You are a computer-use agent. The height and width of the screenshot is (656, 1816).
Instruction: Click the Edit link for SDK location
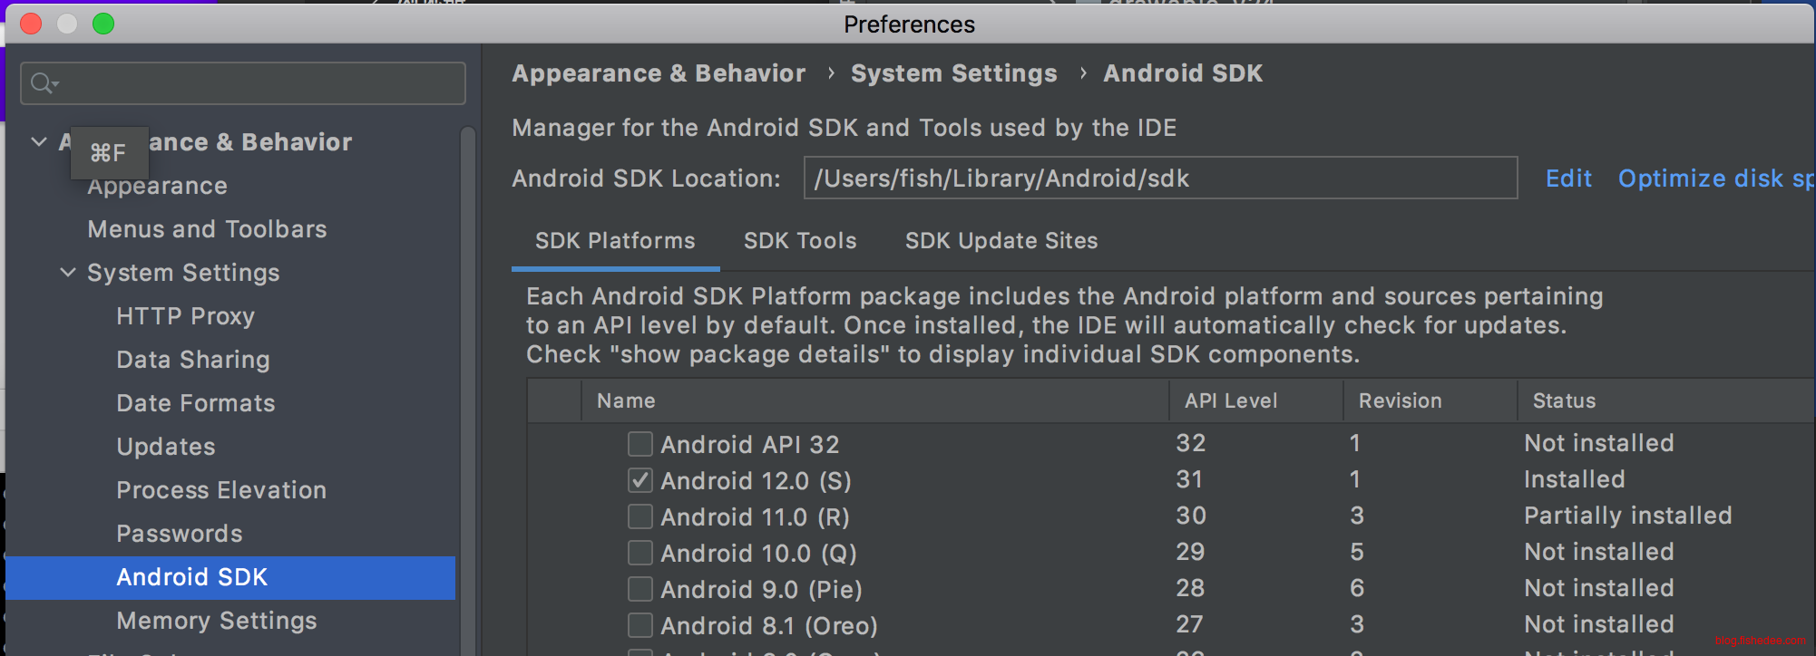pyautogui.click(x=1568, y=178)
